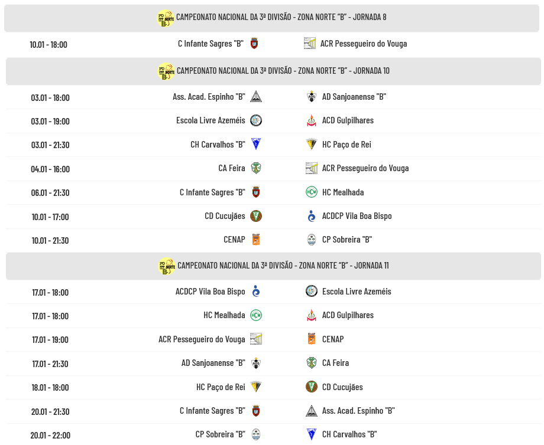Select the Jornada 11 header bar

point(273,266)
